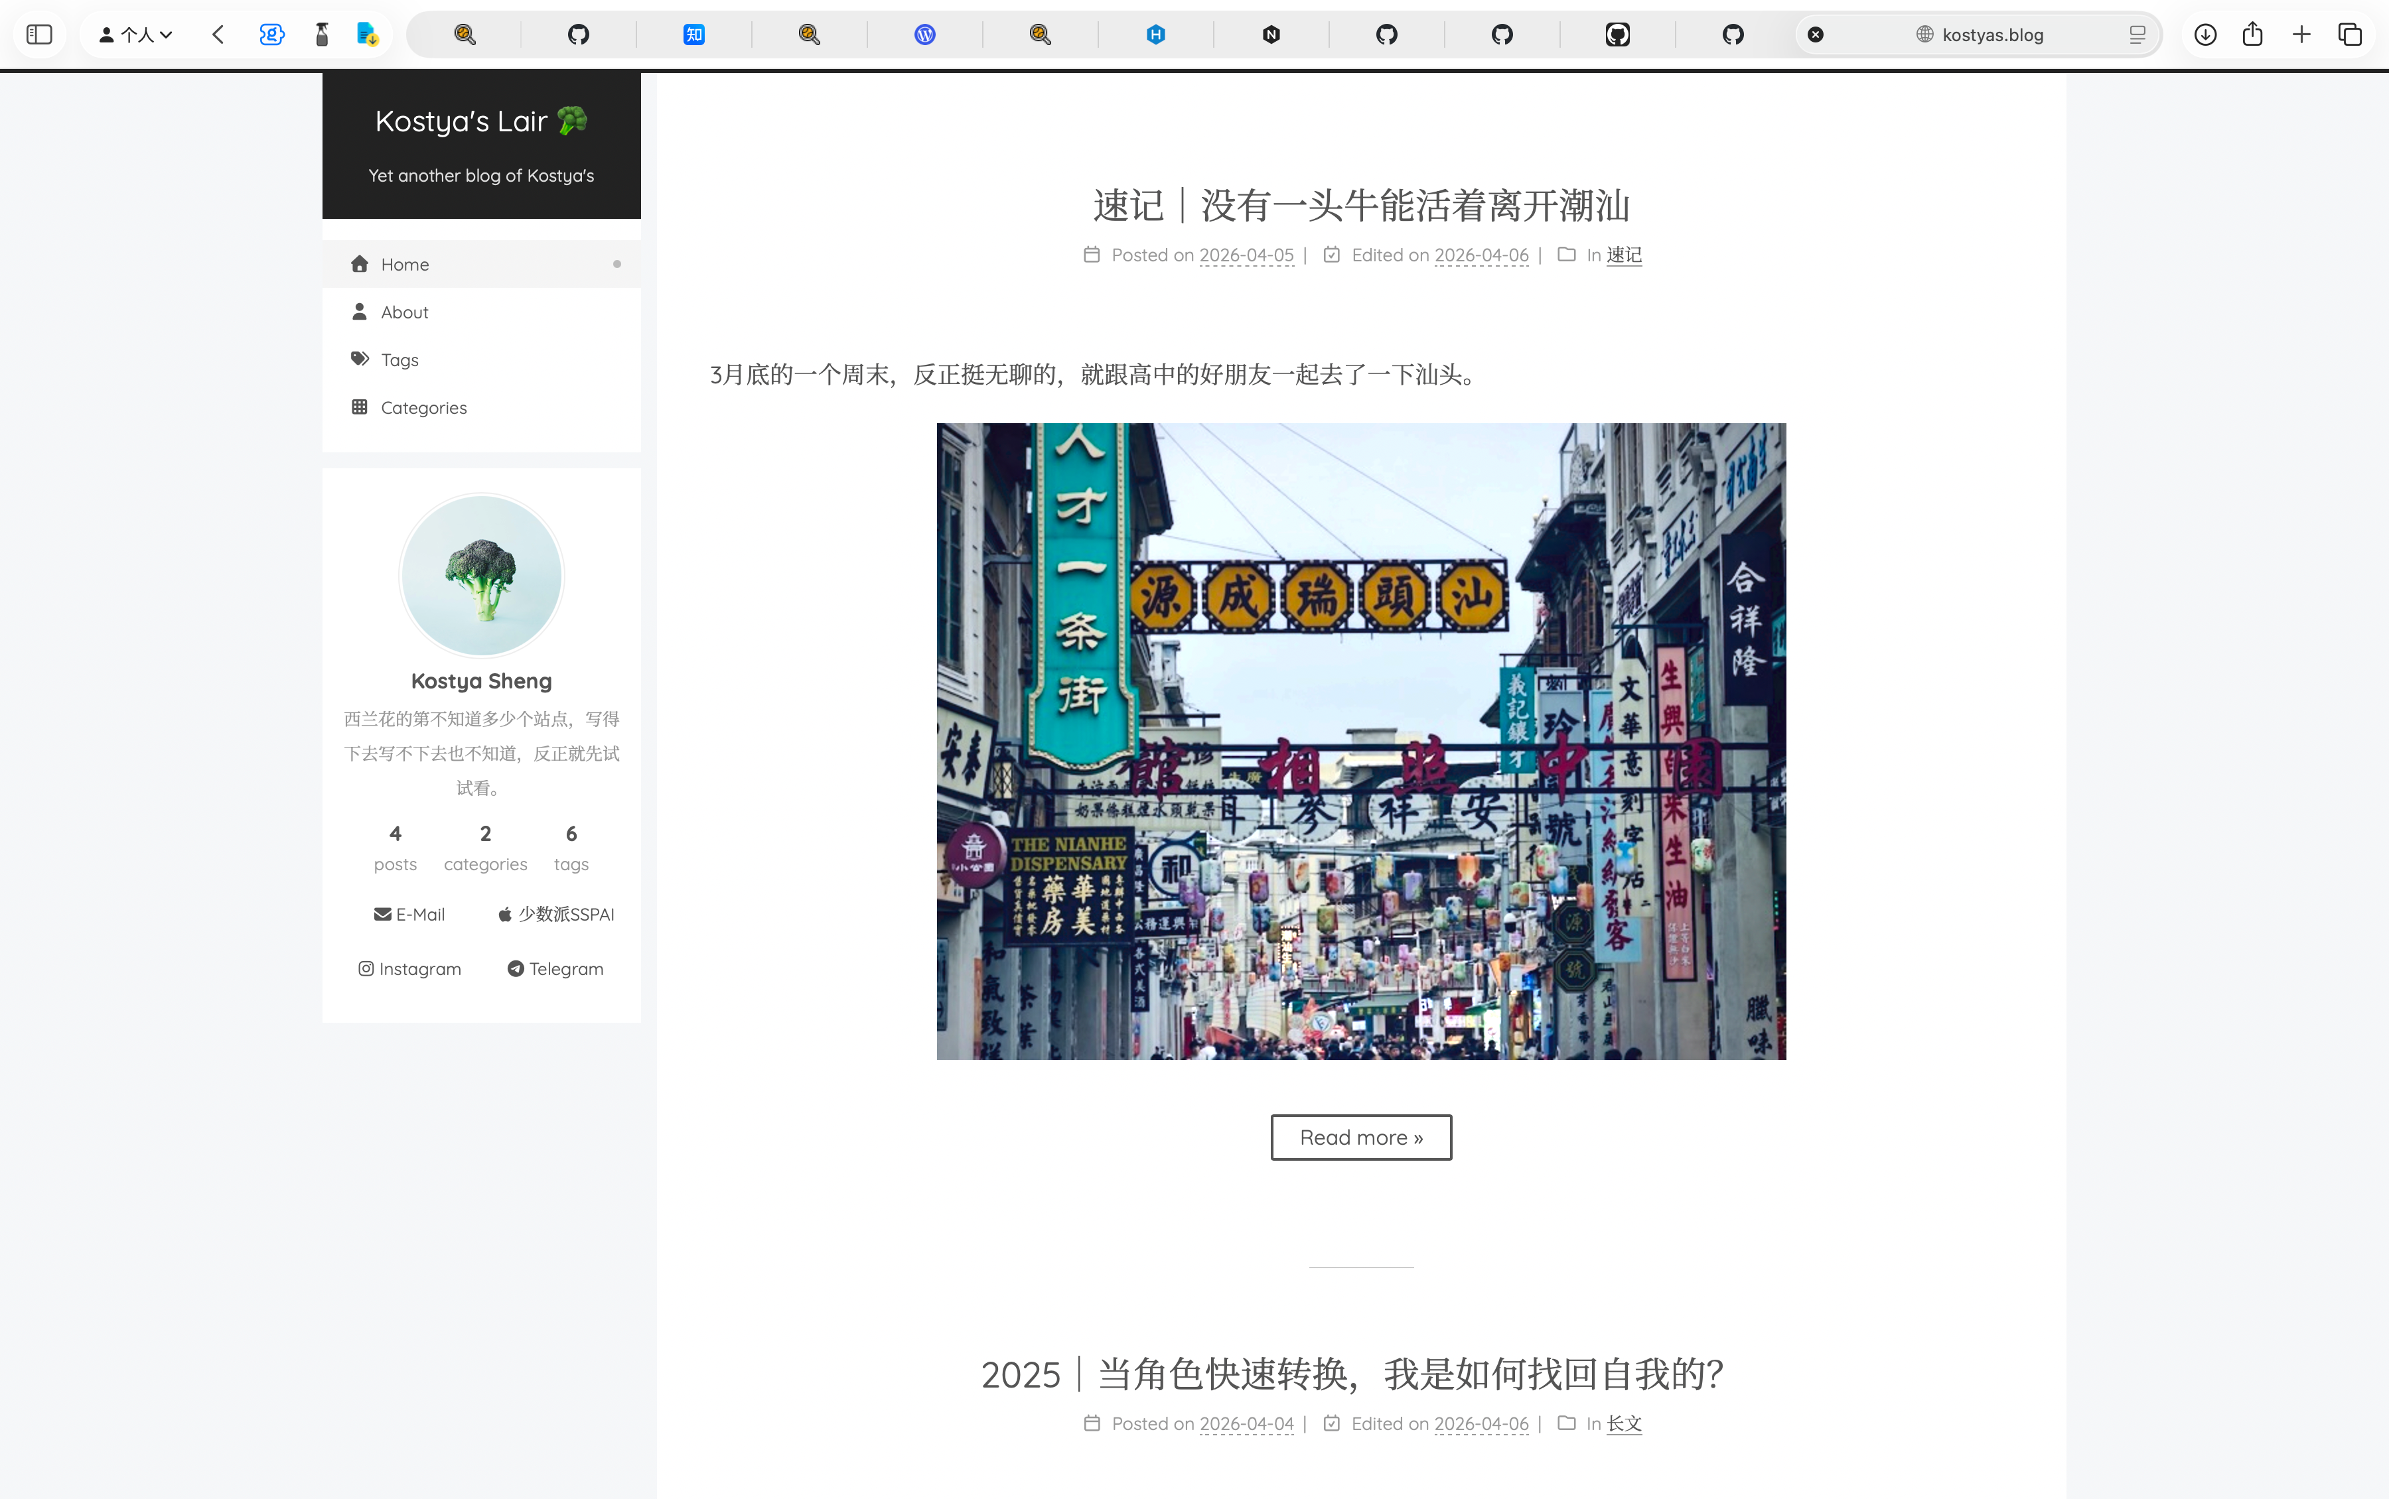Open the Home sidebar menu item
Image resolution: width=2389 pixels, height=1499 pixels.
pos(405,265)
